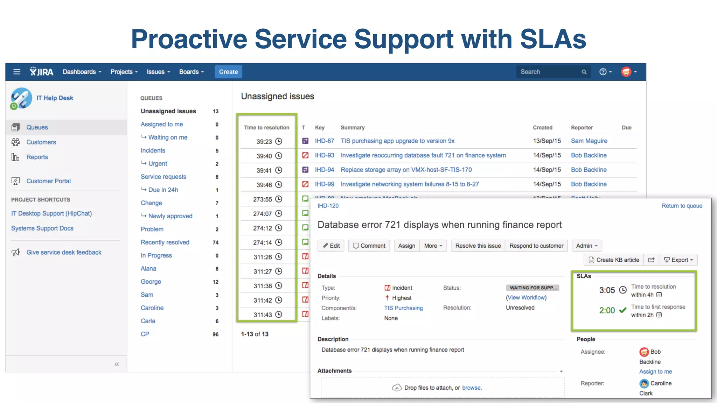This screenshot has height=403, width=717.
Task: Open the Projects dropdown menu
Action: (x=124, y=72)
